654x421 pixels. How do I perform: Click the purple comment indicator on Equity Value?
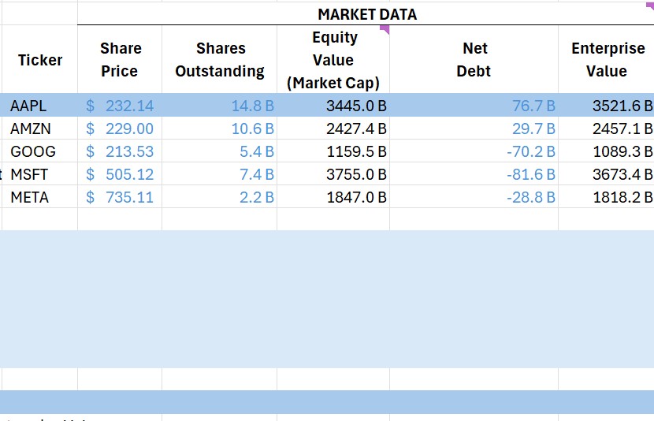(x=385, y=29)
